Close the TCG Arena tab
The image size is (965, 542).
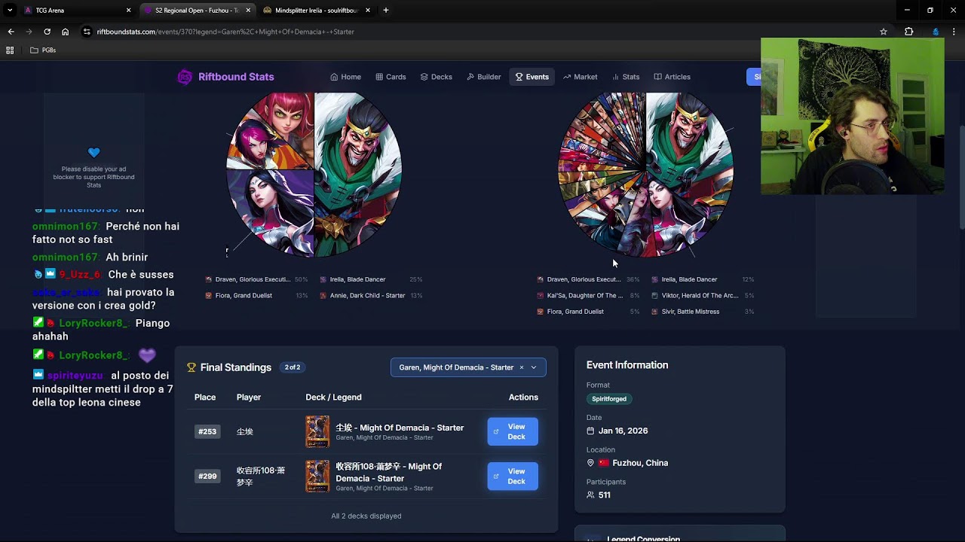click(128, 11)
